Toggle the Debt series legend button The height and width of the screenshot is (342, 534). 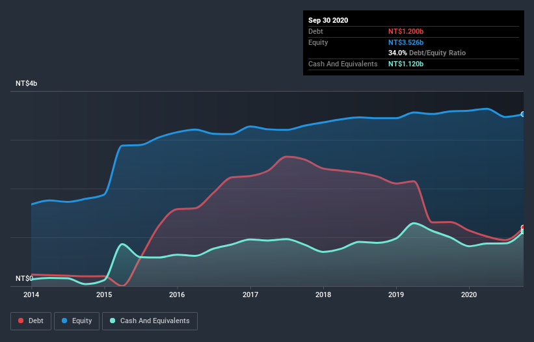[x=31, y=321]
